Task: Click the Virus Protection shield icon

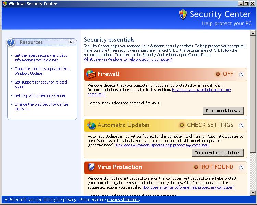Action: point(91,167)
